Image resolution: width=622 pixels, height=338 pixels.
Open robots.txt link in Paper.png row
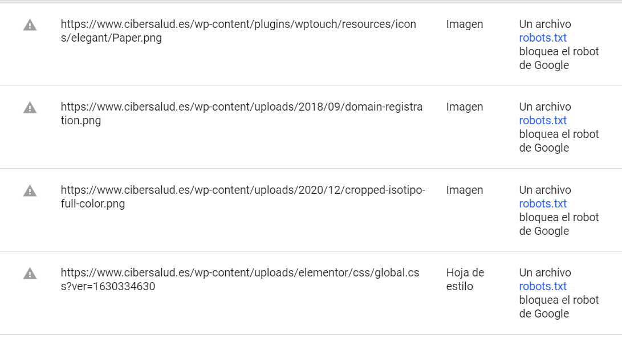(x=543, y=38)
